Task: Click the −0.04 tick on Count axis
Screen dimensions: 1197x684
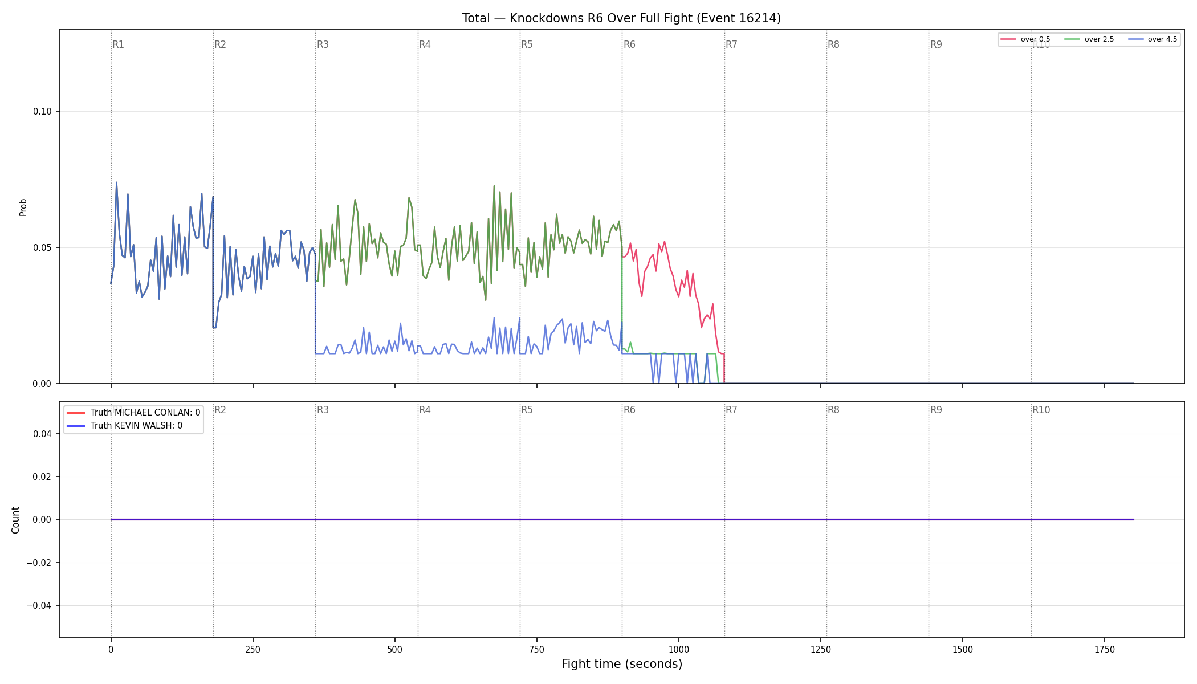Action: pos(39,605)
